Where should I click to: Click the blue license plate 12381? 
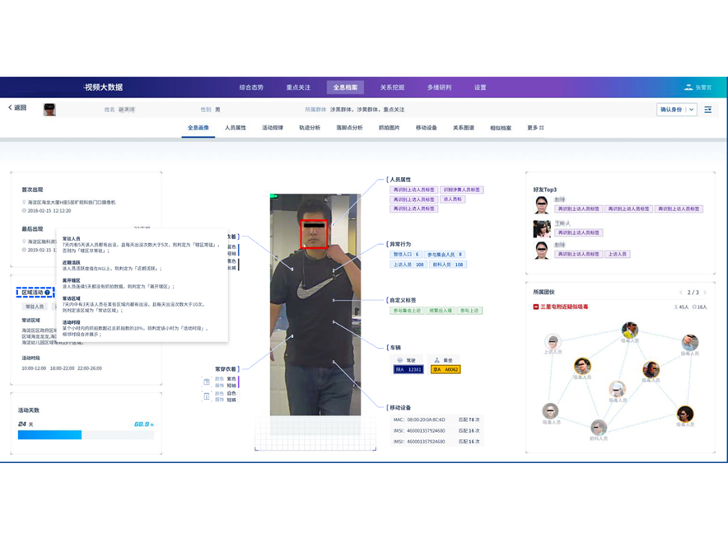click(x=408, y=370)
